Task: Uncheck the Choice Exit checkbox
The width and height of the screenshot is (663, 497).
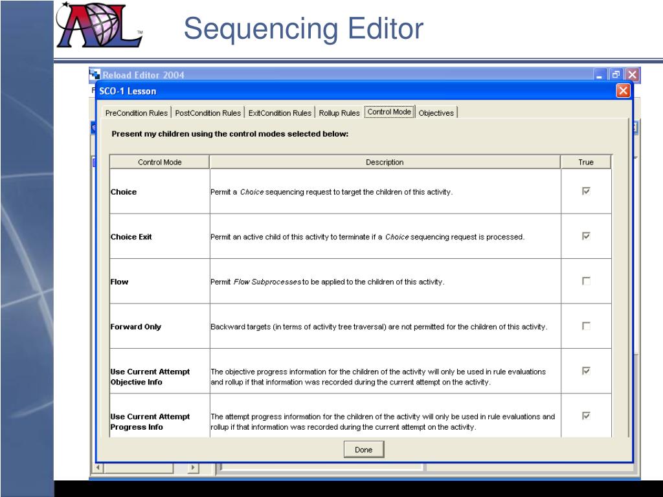Action: click(x=586, y=236)
